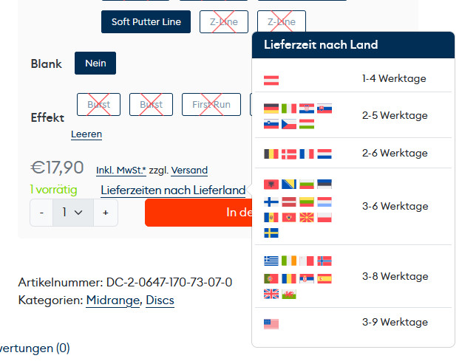Select Nein for the Blank option
Viewport: 462px width, 361px height.
point(95,63)
